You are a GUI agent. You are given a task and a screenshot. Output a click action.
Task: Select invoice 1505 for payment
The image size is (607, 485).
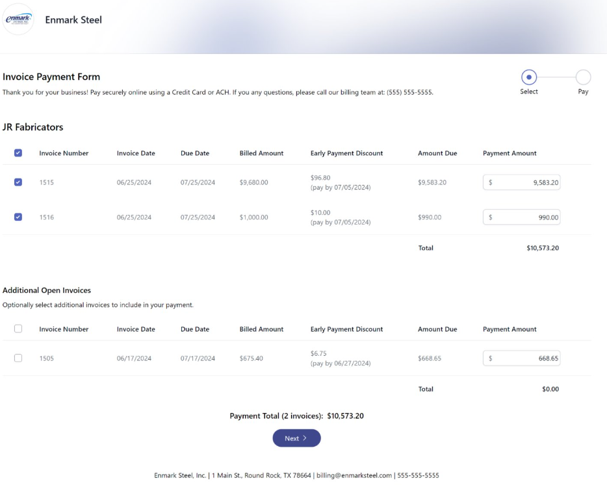(x=18, y=358)
